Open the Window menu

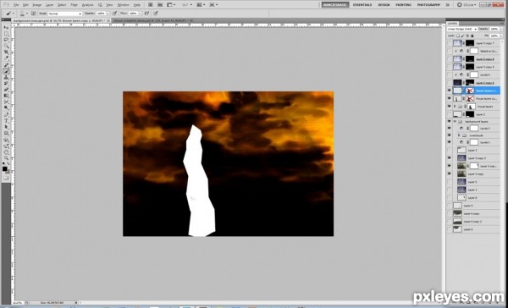click(123, 5)
